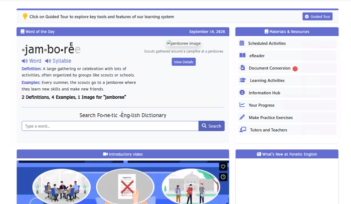Click red notification dot beside Document Conversion
The width and height of the screenshot is (351, 204).
tap(295, 69)
